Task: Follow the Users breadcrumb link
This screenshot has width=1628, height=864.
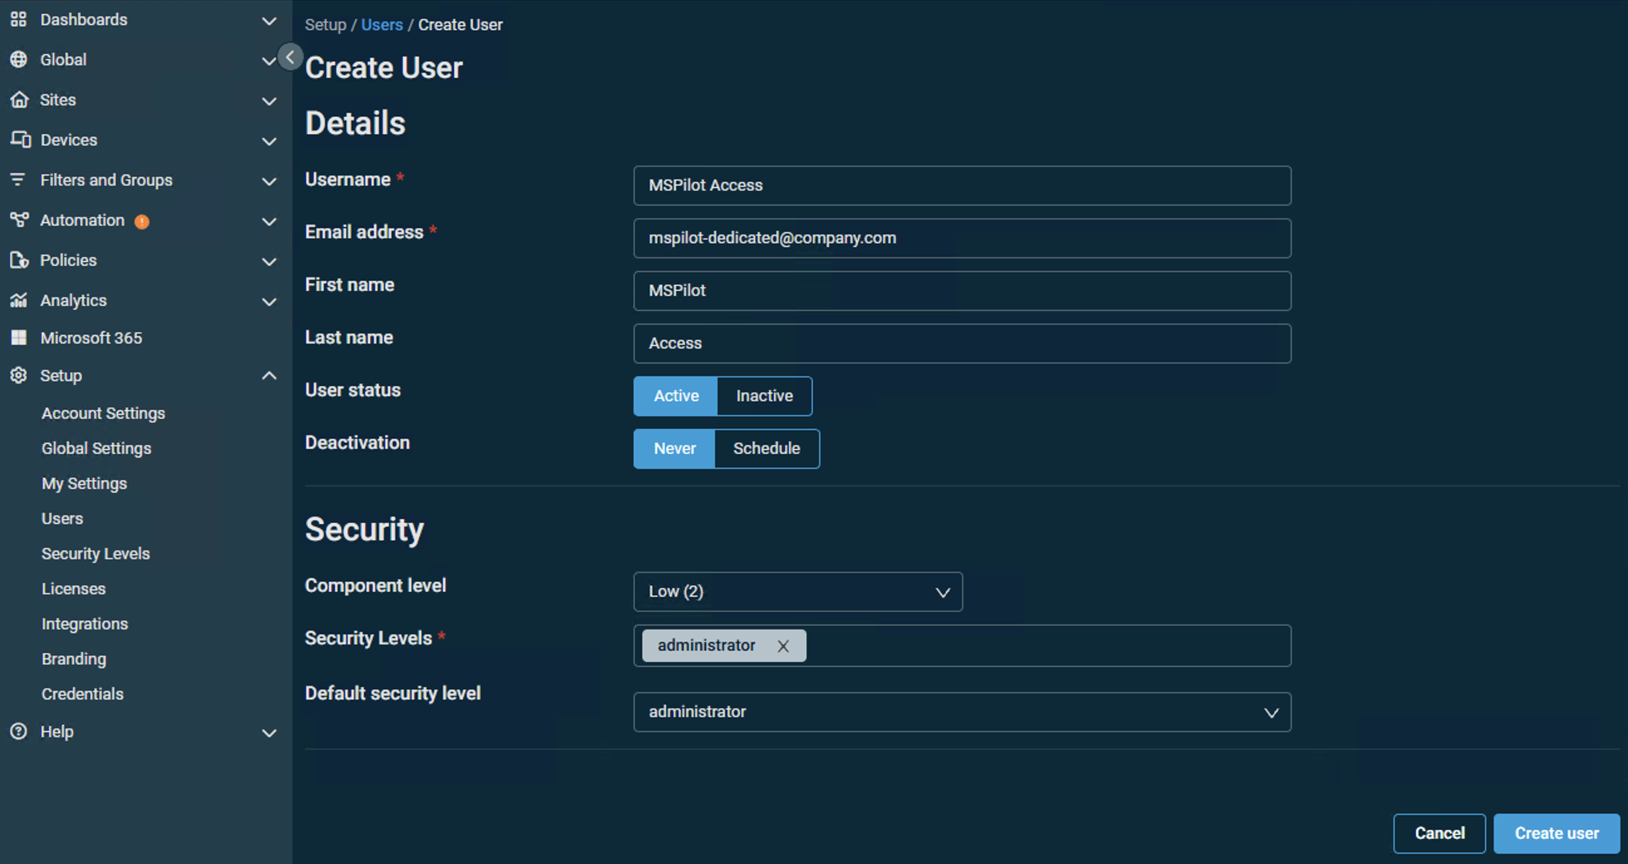Action: pos(382,24)
